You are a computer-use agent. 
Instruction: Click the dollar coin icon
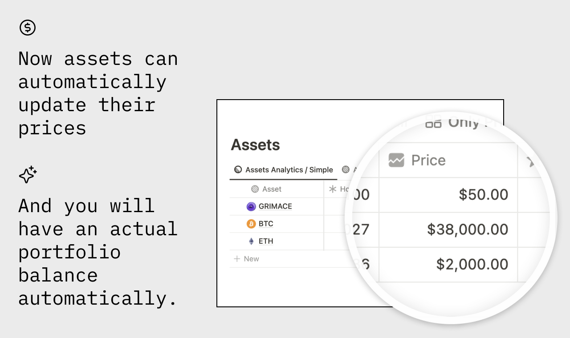28,28
